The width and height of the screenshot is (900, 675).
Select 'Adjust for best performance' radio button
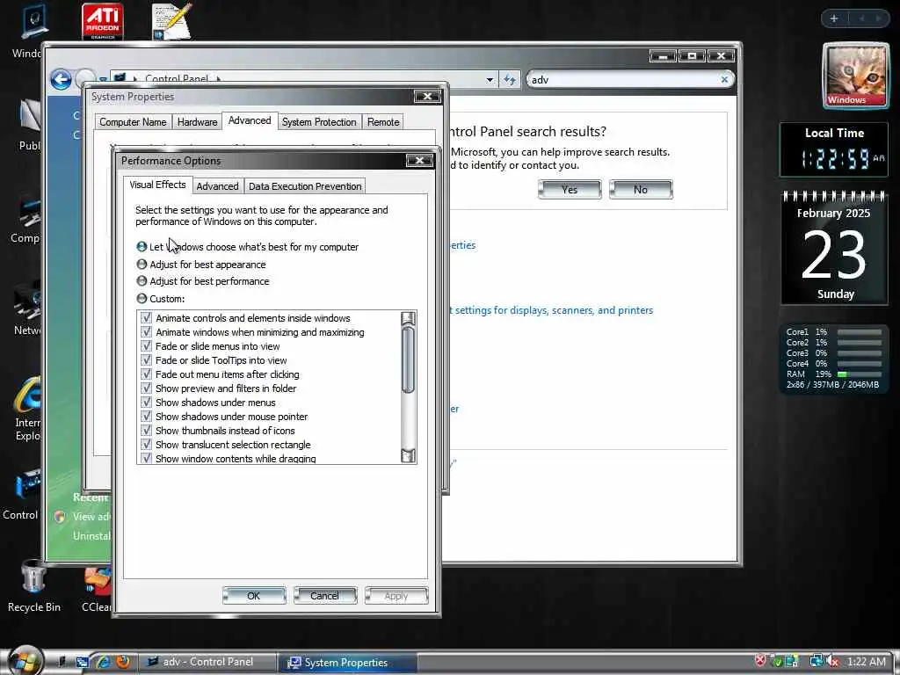142,281
